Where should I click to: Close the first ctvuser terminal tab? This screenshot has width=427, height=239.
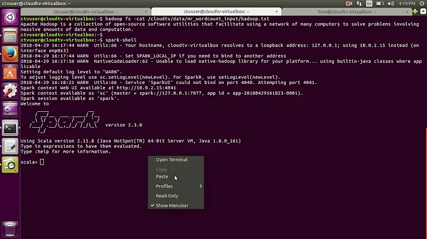tap(146, 12)
